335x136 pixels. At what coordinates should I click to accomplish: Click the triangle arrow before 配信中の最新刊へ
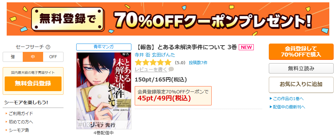click(x=271, y=107)
